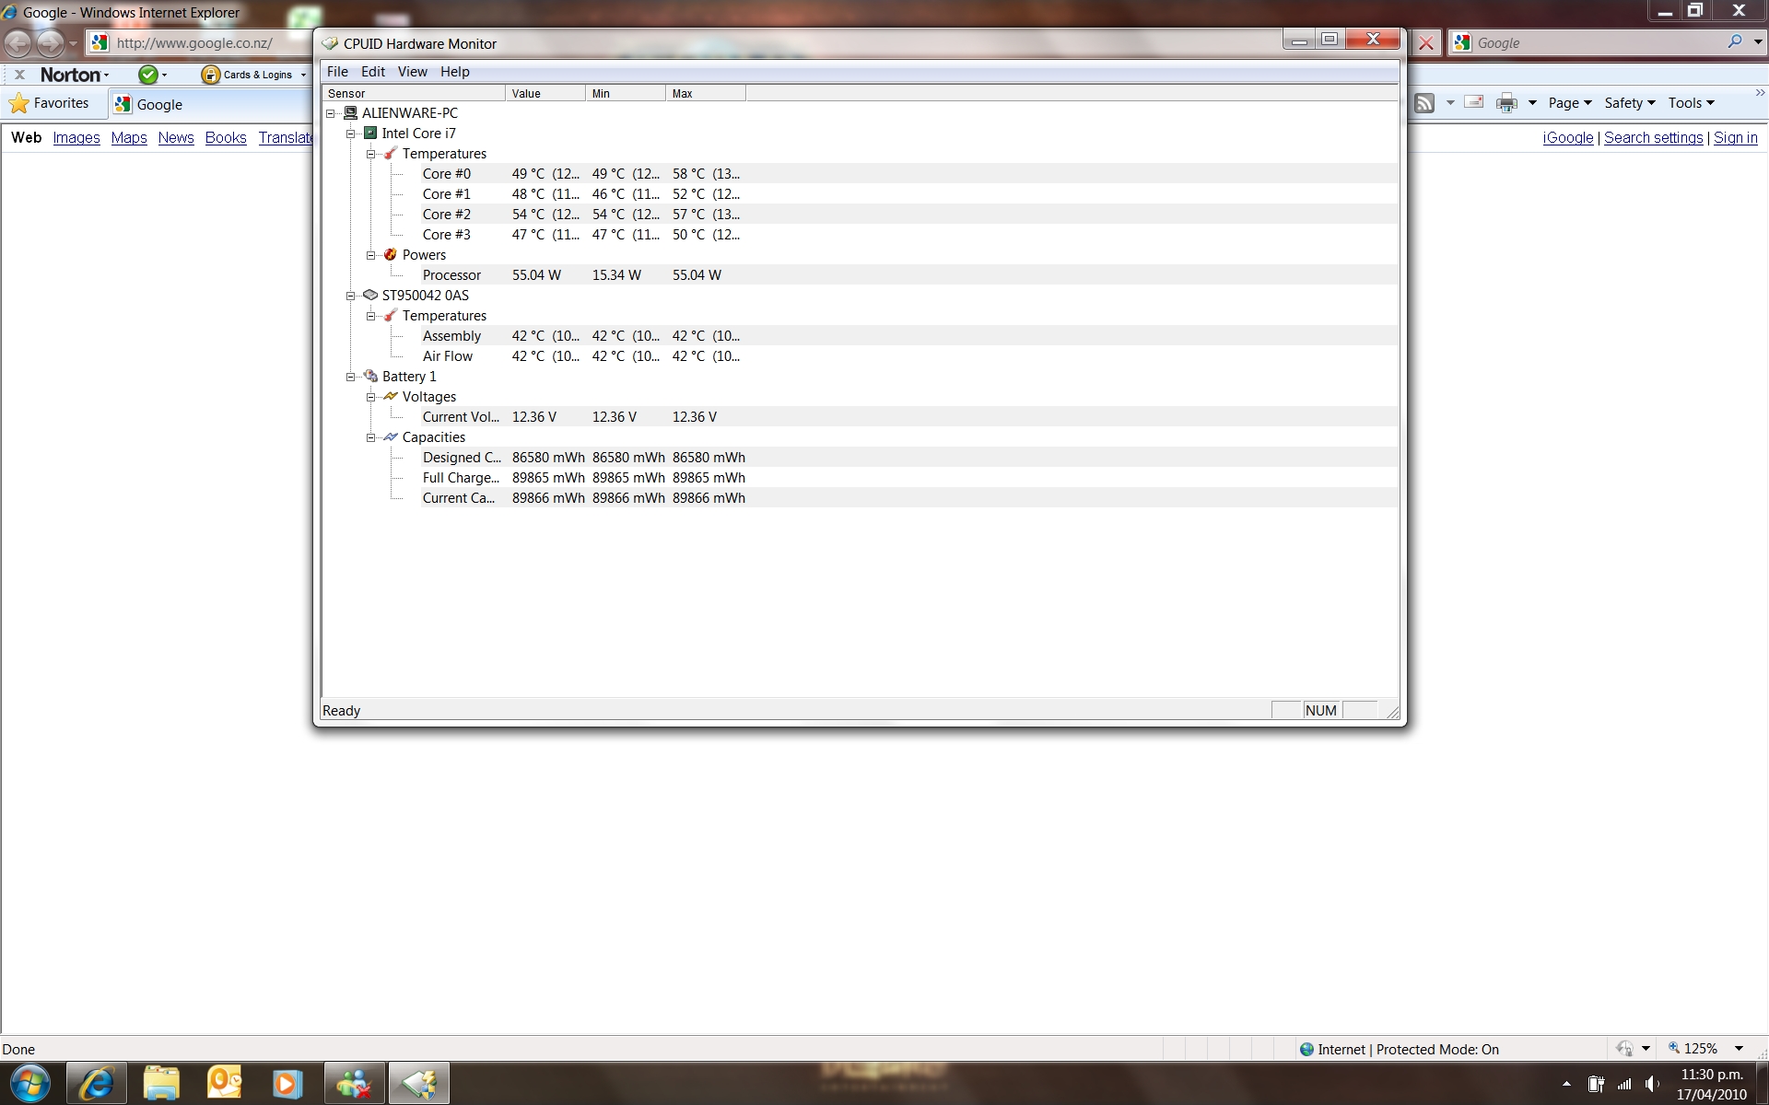Viewport: 1769px width, 1105px height.
Task: Open the File menu in Hardware Monitor
Action: point(337,72)
